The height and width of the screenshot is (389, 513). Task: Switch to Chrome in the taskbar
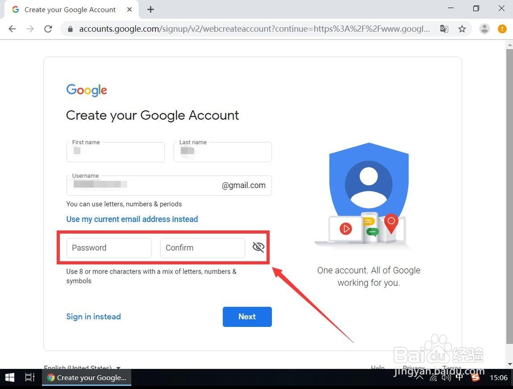coord(87,378)
